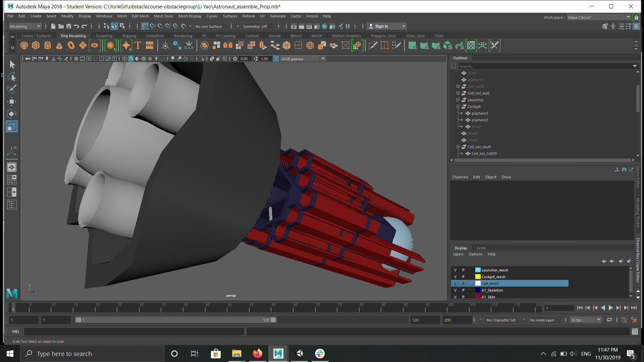Viewport: 644px width, 362px height.
Task: Click the SVG shelf icon
Action: [x=150, y=46]
